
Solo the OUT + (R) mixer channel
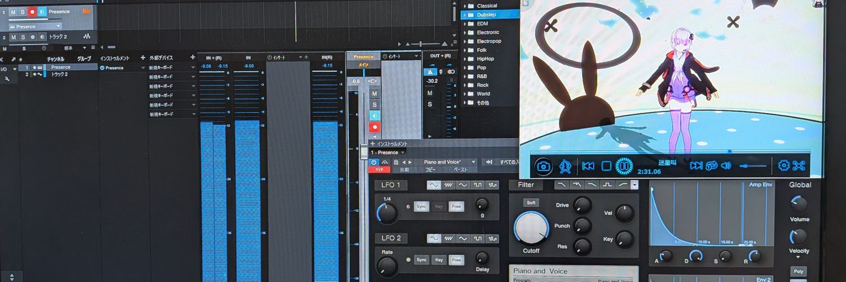coord(430,104)
